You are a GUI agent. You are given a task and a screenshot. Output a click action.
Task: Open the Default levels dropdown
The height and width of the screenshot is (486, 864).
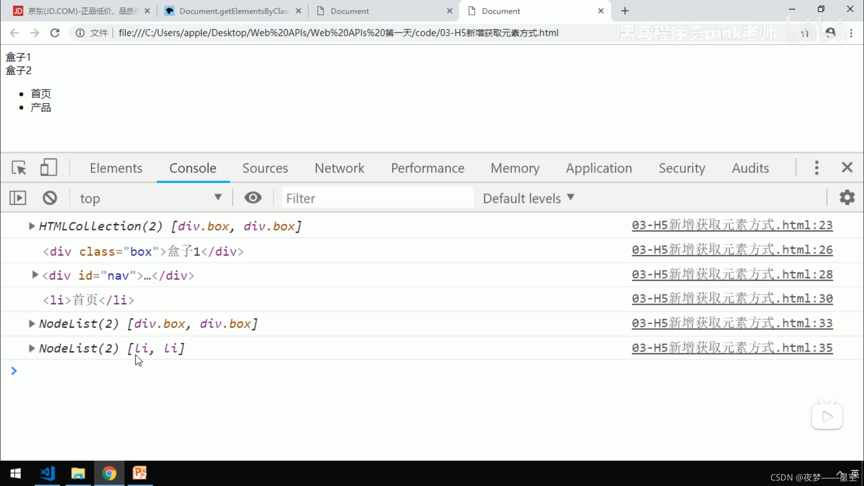[529, 198]
